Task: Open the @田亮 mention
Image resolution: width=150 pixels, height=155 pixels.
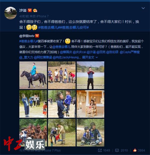Action: [101, 52]
